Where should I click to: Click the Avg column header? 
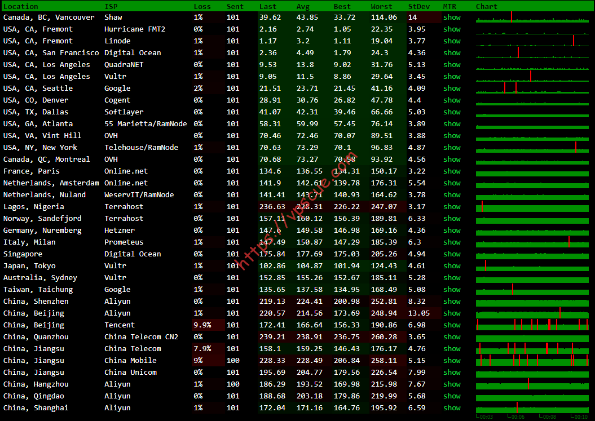(303, 6)
